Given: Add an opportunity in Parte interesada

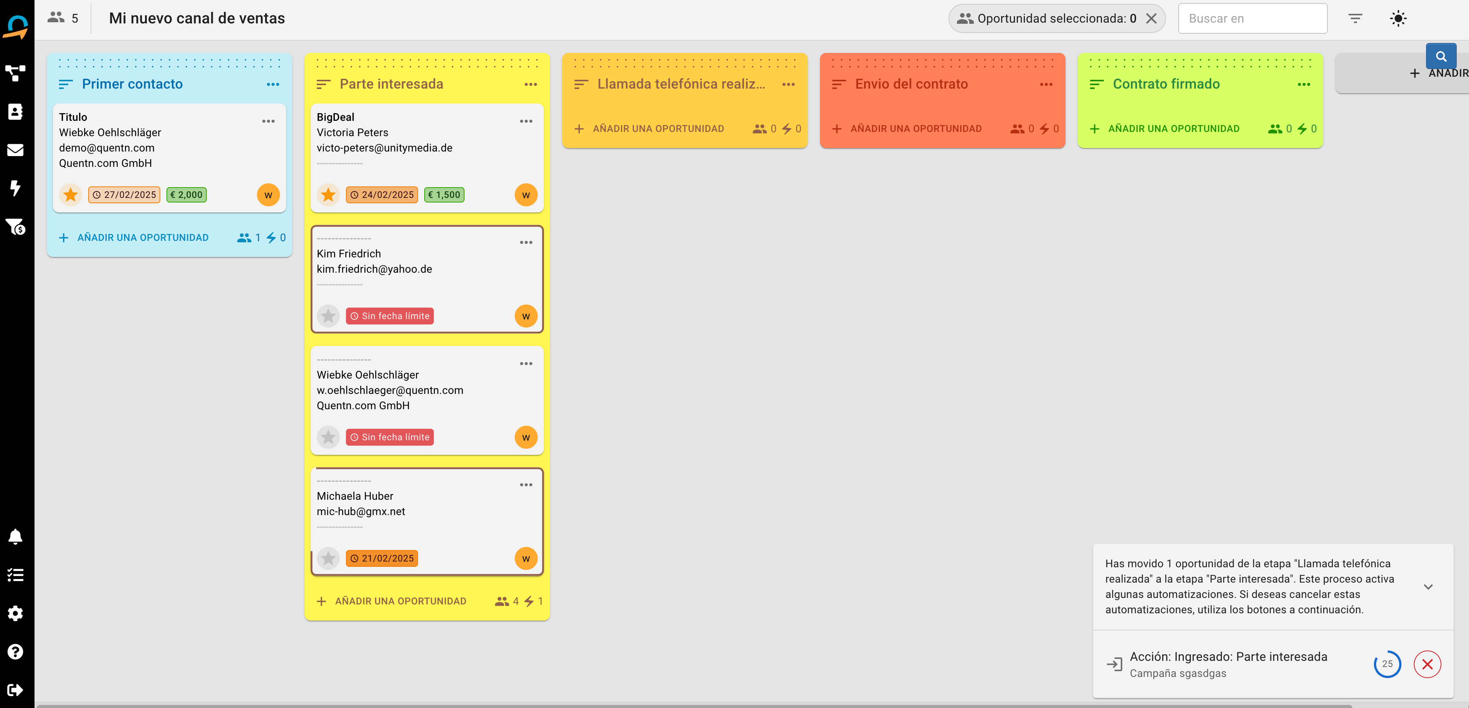Looking at the screenshot, I should [392, 601].
